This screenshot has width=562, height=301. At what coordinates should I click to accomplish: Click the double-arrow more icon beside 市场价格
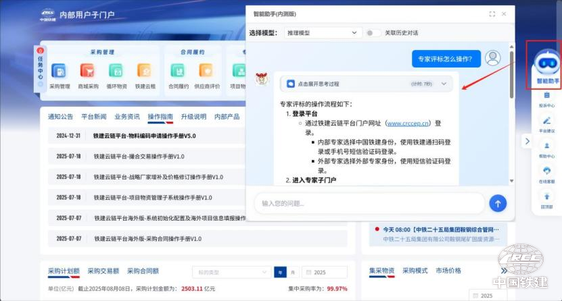coord(504,271)
